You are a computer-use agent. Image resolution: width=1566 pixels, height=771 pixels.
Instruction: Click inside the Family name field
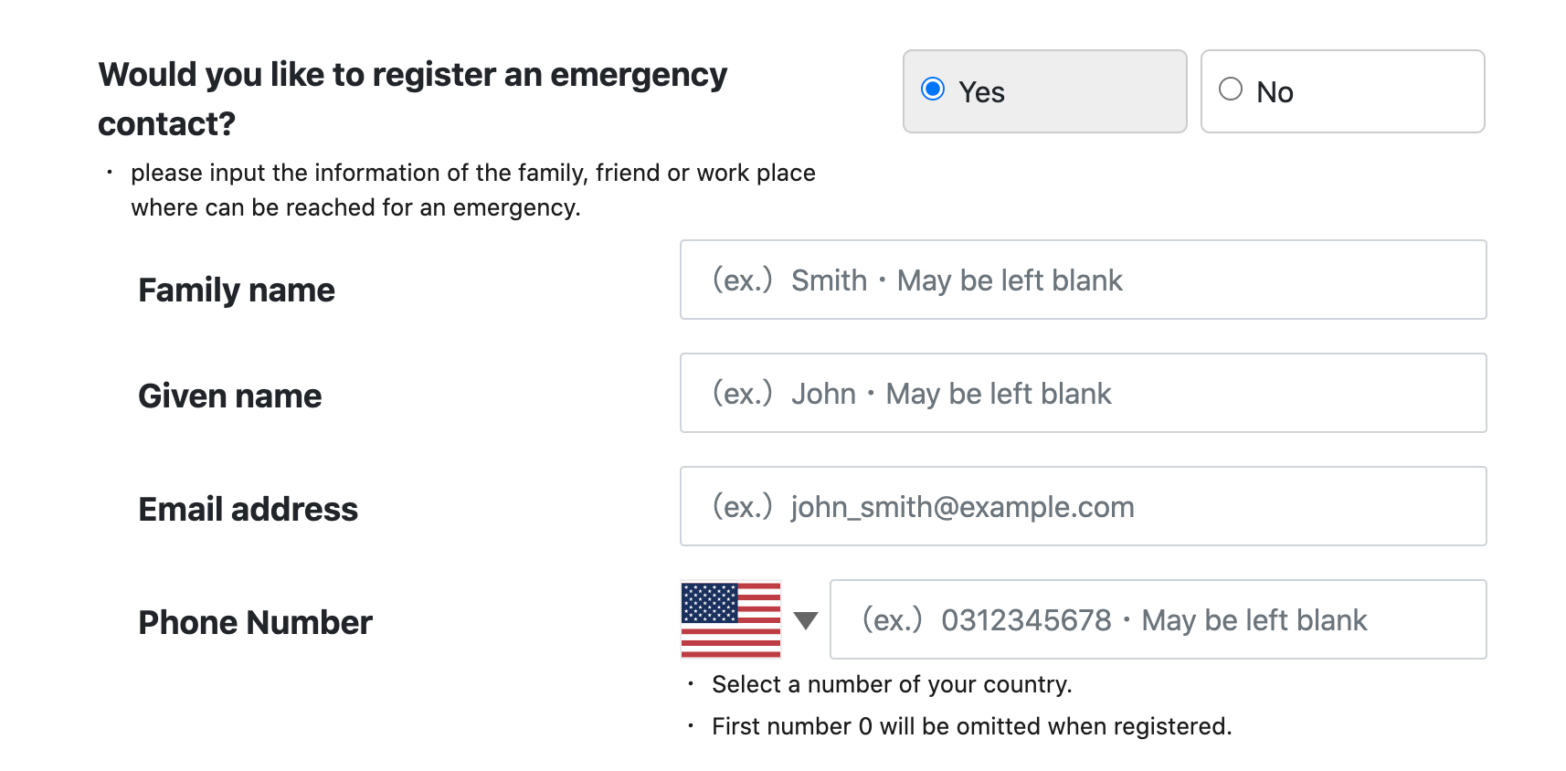1083,280
